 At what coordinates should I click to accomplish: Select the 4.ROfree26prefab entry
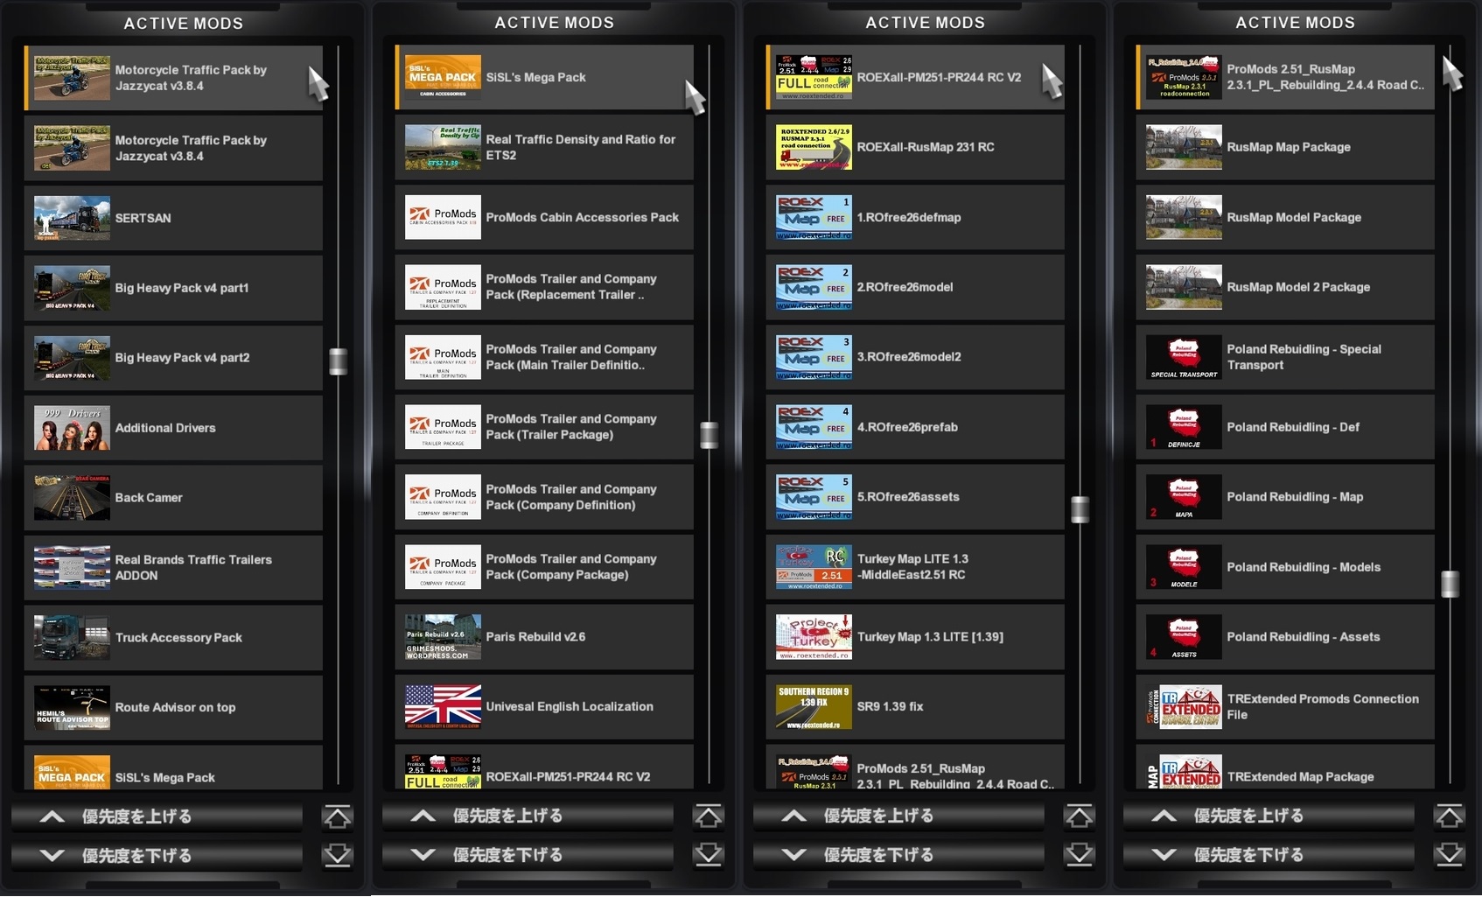coord(915,427)
